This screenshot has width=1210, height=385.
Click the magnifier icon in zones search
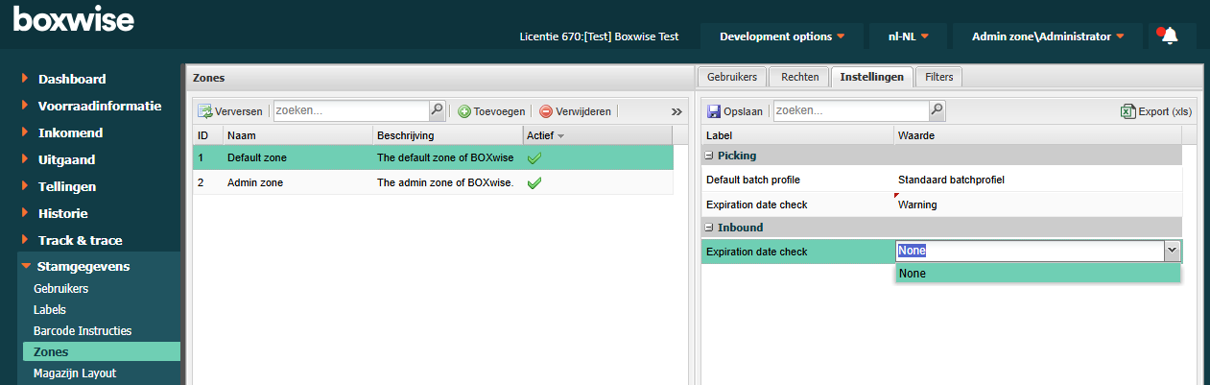point(437,111)
